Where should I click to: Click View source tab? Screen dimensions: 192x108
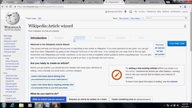[124, 18]
